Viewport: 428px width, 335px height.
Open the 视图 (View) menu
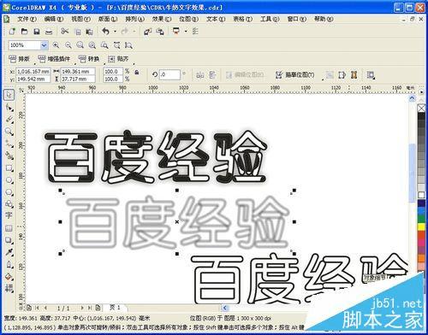click(x=80, y=19)
